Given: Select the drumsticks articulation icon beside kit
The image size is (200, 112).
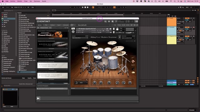Looking at the screenshot, I should [133, 58].
